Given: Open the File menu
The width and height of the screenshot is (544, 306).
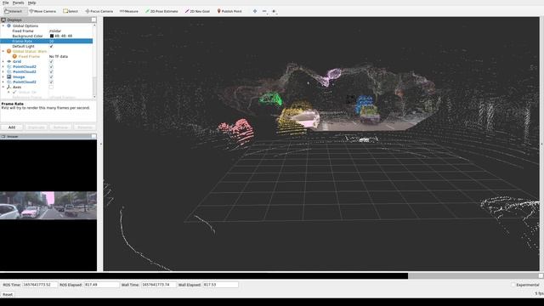Looking at the screenshot, I should pos(5,3).
